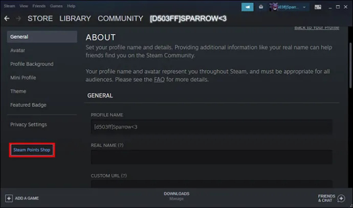Click the Add a Game plus icon
The image size is (353, 208).
click(x=9, y=198)
